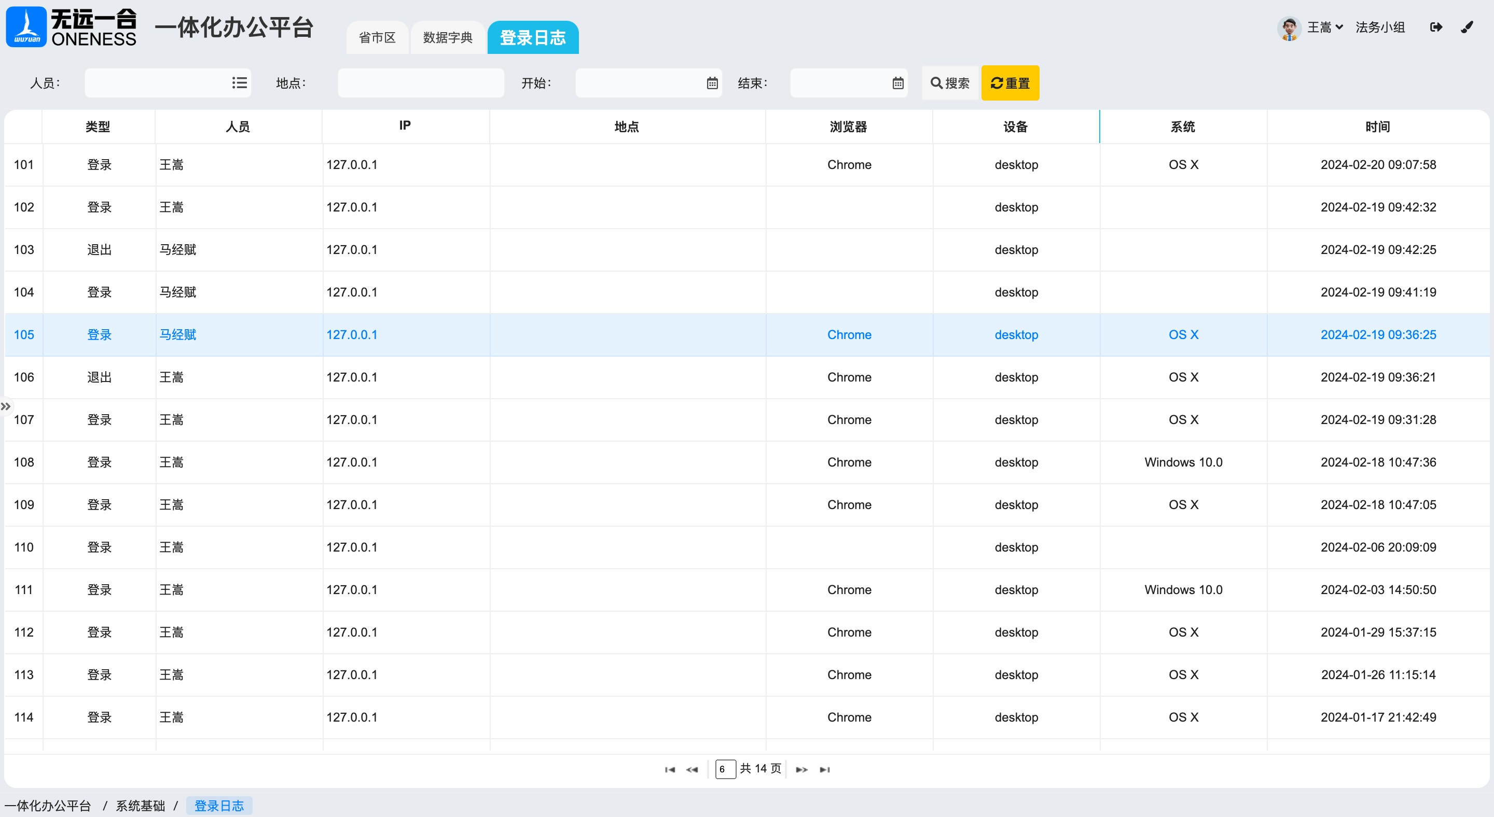This screenshot has width=1494, height=817.
Task: Jump to the last page
Action: coord(825,769)
